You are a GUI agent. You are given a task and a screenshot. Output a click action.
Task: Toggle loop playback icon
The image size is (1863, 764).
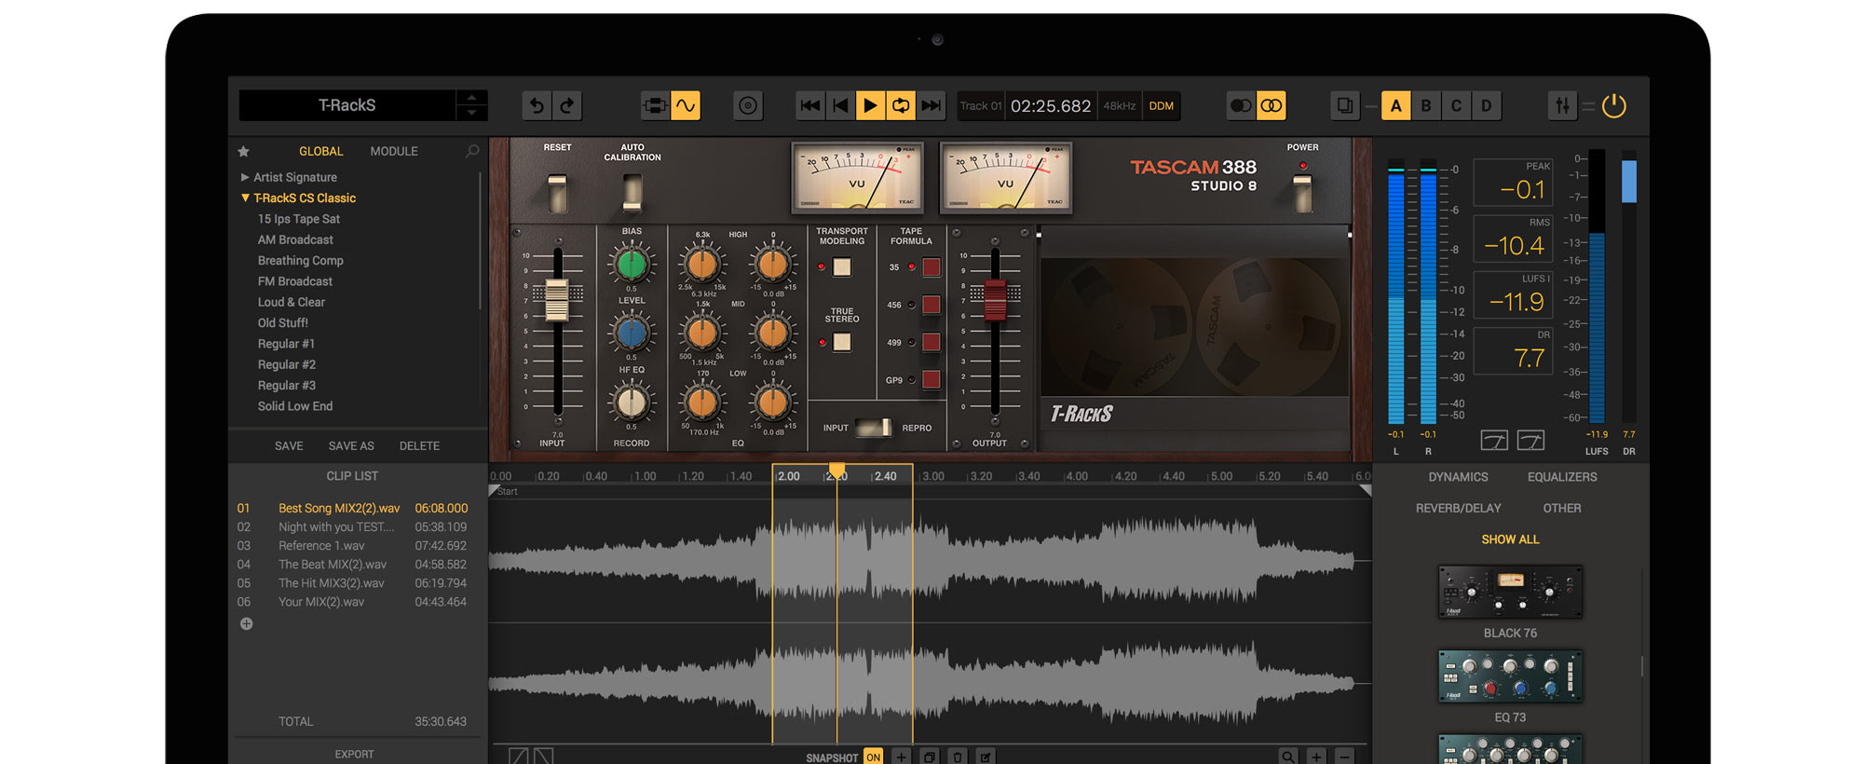pos(901,106)
